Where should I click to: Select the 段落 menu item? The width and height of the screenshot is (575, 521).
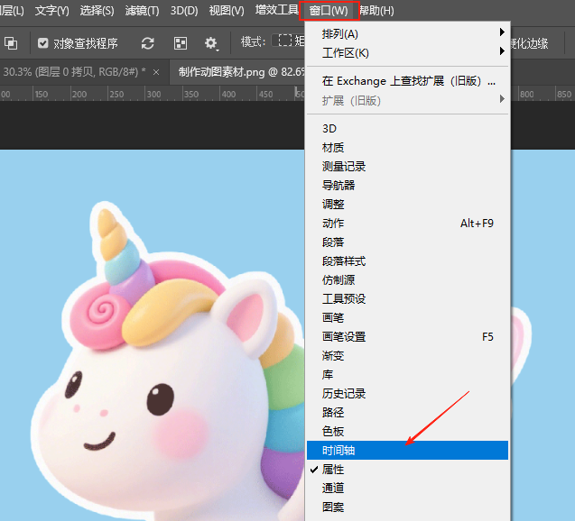(407, 242)
